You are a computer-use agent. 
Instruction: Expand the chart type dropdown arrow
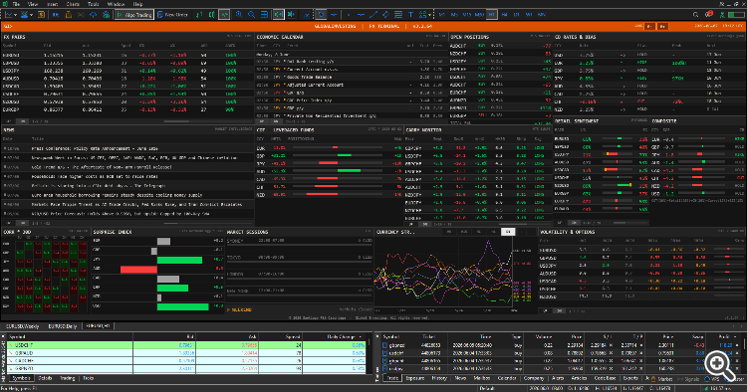(x=16, y=15)
